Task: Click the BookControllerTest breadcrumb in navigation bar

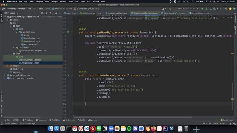Action: coord(62,9)
